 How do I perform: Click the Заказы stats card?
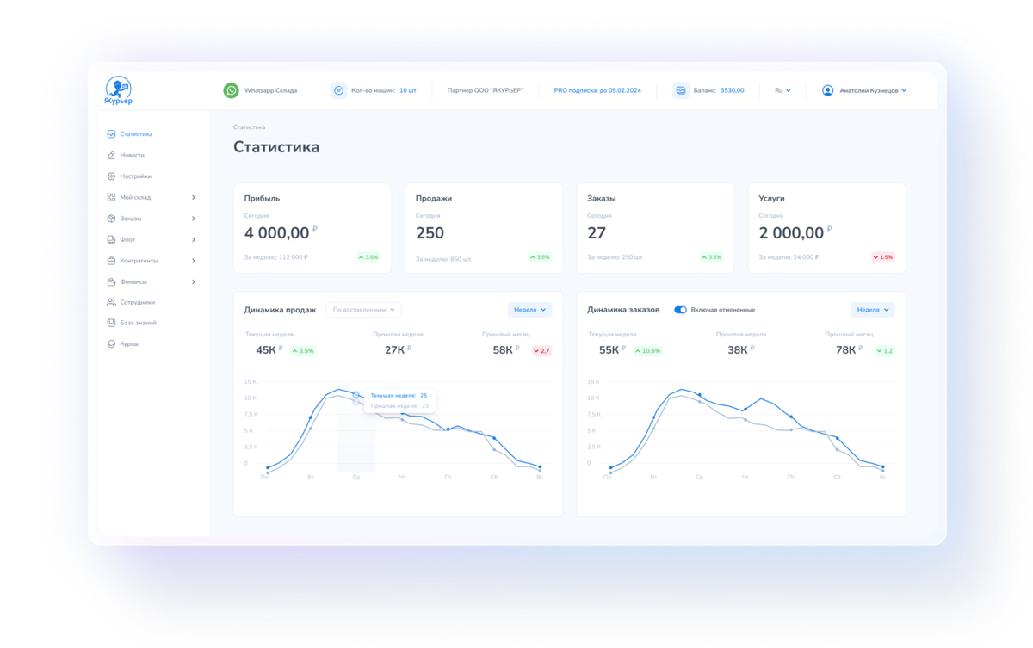(x=655, y=228)
